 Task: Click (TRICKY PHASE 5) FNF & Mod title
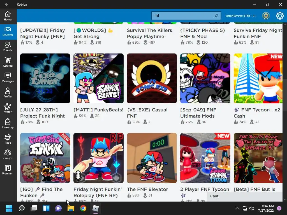point(202,33)
